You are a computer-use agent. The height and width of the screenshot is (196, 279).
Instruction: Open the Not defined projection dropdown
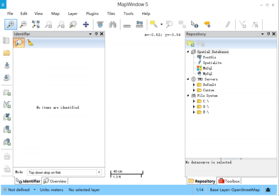click(34, 189)
